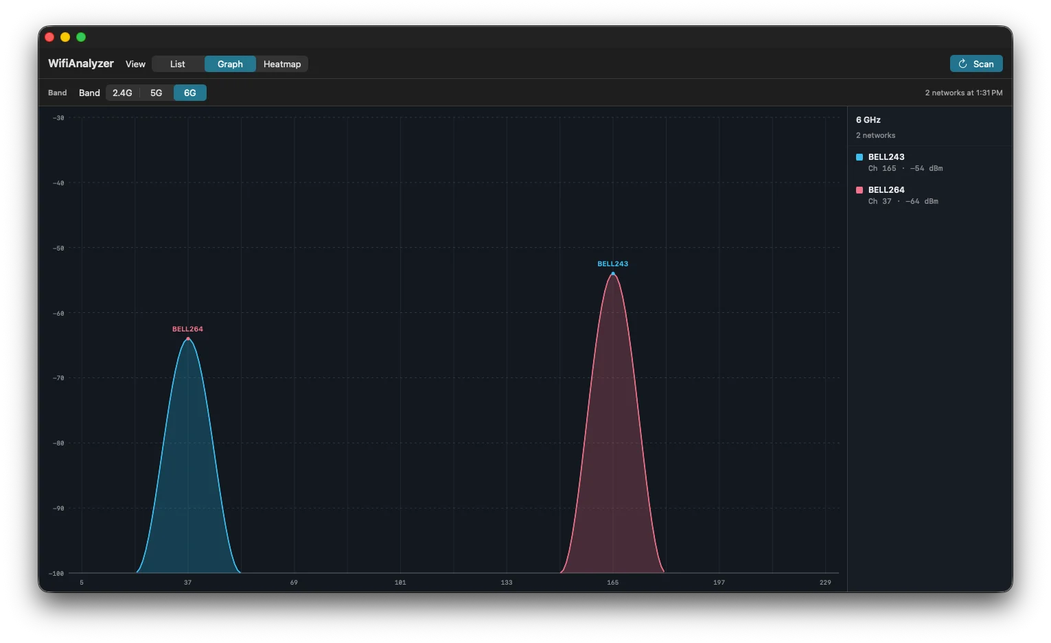Image resolution: width=1051 pixels, height=643 pixels.
Task: Click the 'Ch 165 · -54 dBm' details
Action: 905,169
